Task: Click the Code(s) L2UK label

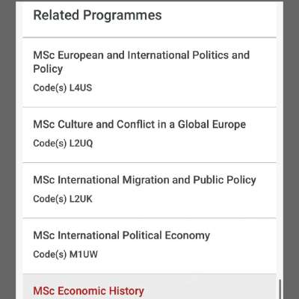Action: point(63,199)
